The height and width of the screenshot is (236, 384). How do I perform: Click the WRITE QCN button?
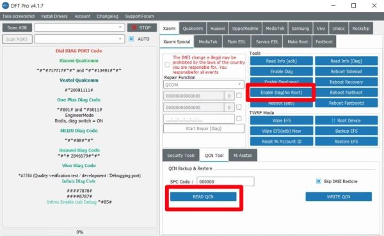click(339, 196)
